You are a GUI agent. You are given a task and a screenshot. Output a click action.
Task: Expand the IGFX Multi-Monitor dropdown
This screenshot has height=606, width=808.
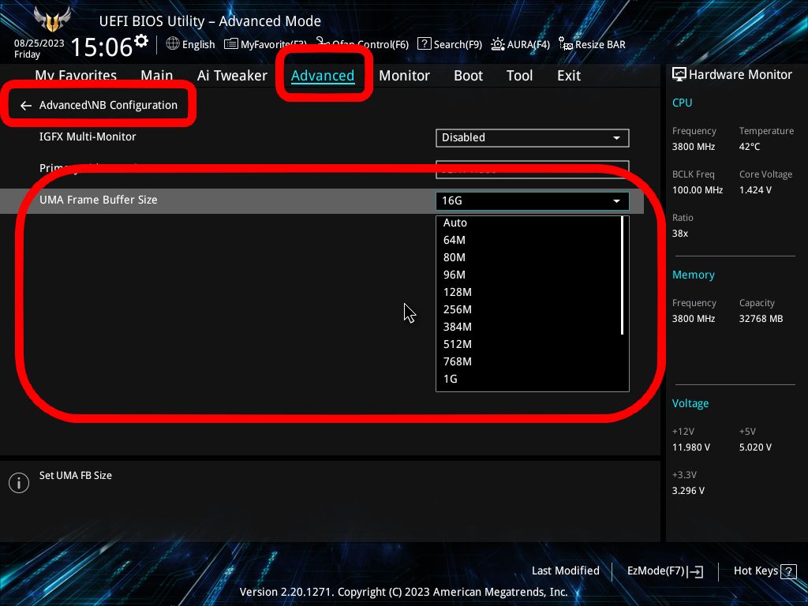coord(533,137)
